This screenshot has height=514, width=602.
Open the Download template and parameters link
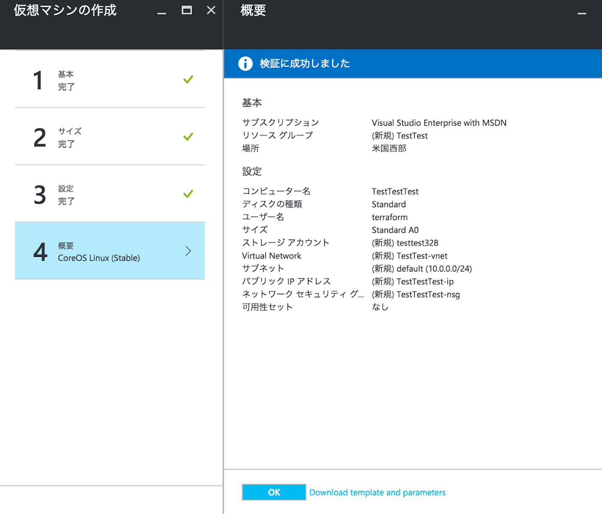pyautogui.click(x=377, y=492)
